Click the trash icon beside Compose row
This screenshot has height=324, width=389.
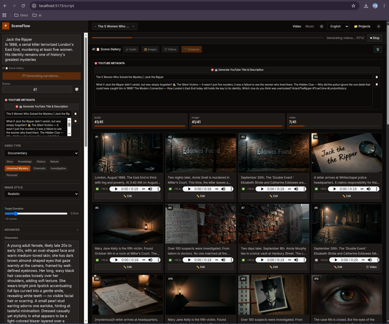click(x=378, y=49)
